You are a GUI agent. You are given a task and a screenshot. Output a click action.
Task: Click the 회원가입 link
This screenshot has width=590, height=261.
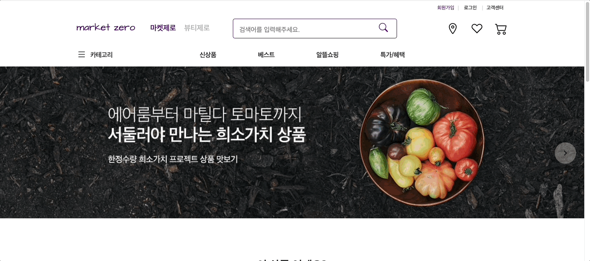pyautogui.click(x=446, y=7)
